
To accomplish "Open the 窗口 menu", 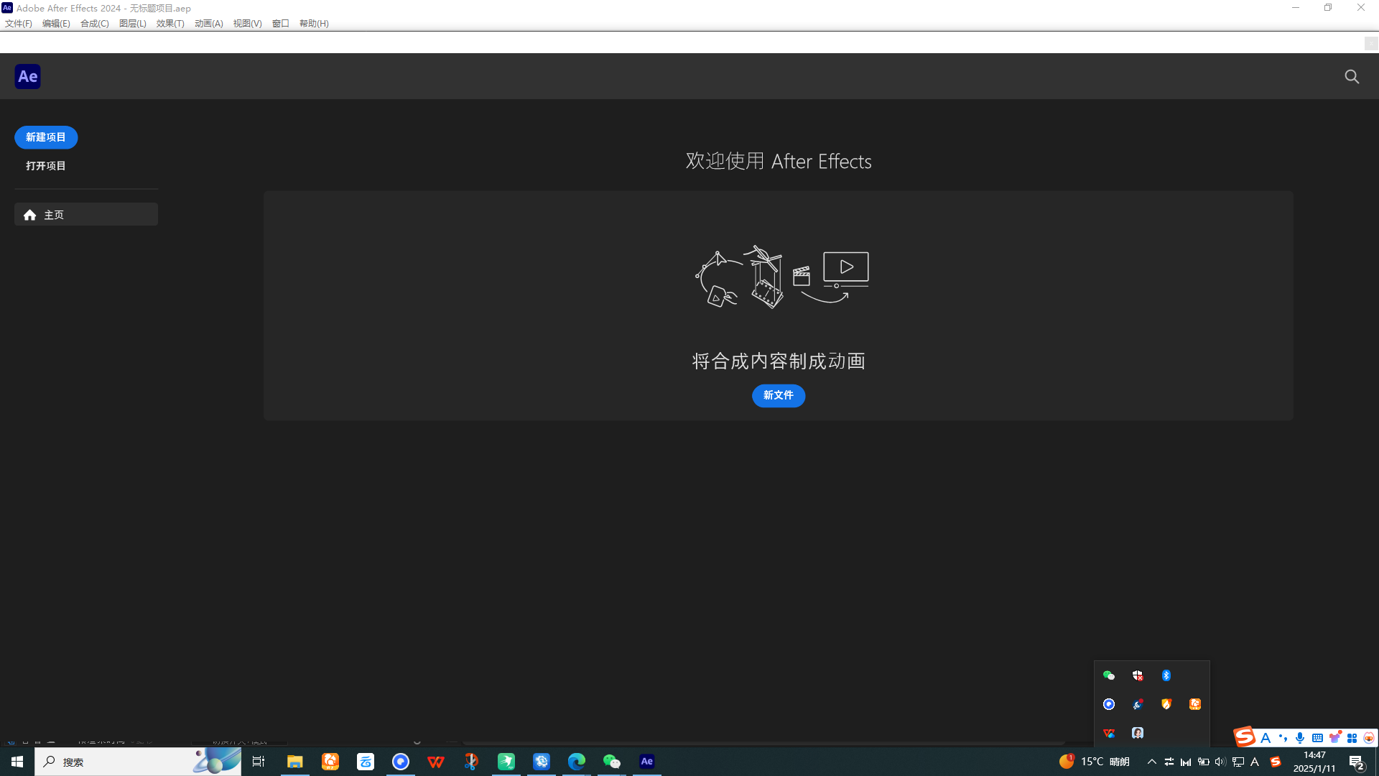I will click(x=281, y=23).
